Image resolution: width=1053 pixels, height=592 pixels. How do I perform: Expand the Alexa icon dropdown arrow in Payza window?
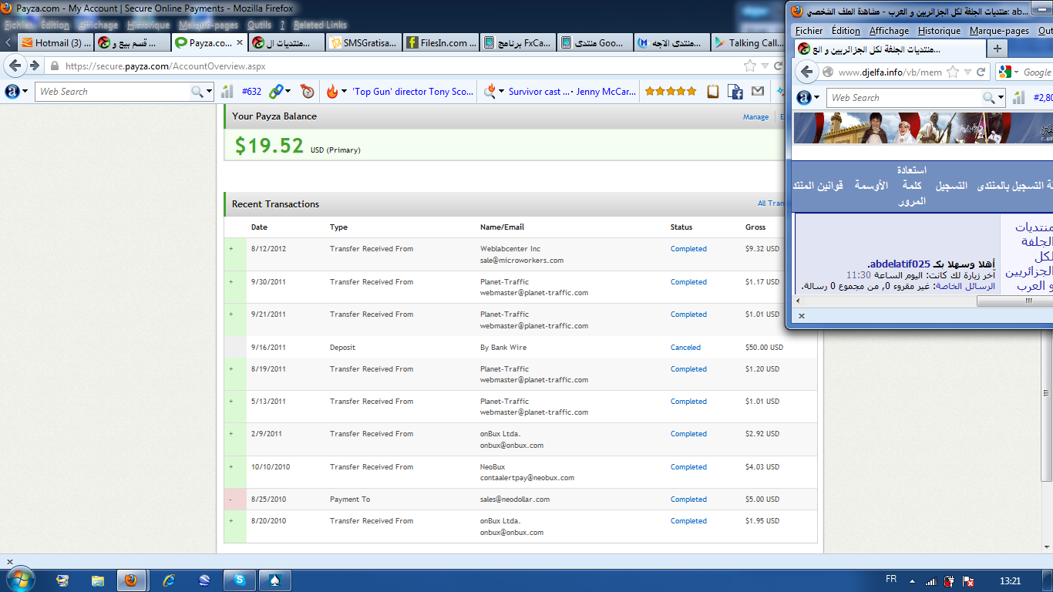point(25,92)
